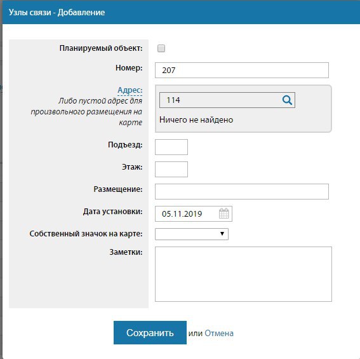
Task: Tick the Планируемый объект checkbox
Action: [x=161, y=48]
